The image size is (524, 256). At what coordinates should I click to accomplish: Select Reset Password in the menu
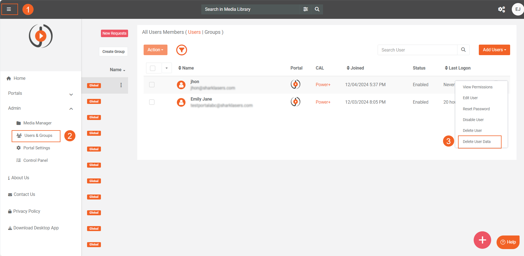tap(476, 109)
